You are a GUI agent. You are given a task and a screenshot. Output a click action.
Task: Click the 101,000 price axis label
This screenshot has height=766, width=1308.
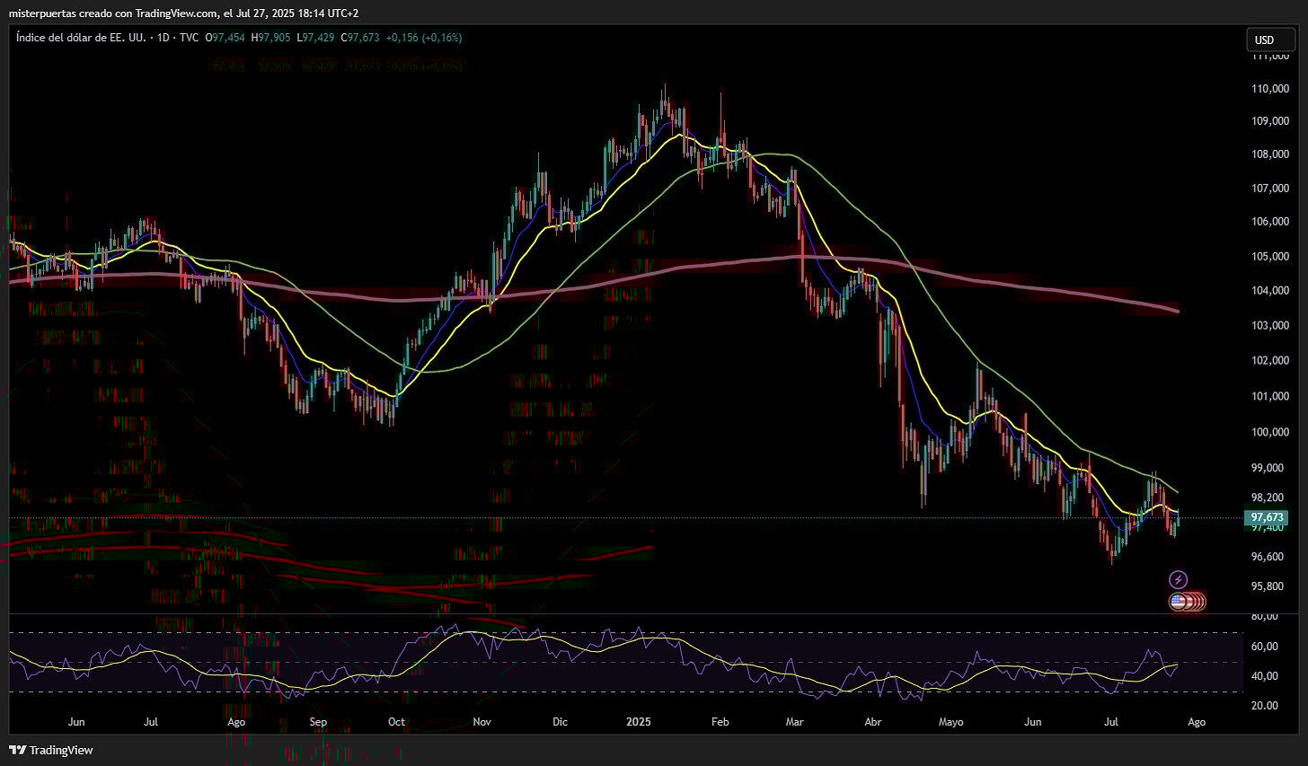pos(1271,396)
